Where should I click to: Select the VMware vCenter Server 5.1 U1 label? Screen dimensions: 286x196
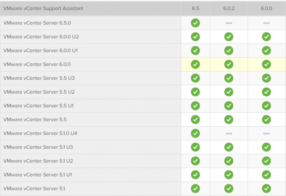[38, 175]
